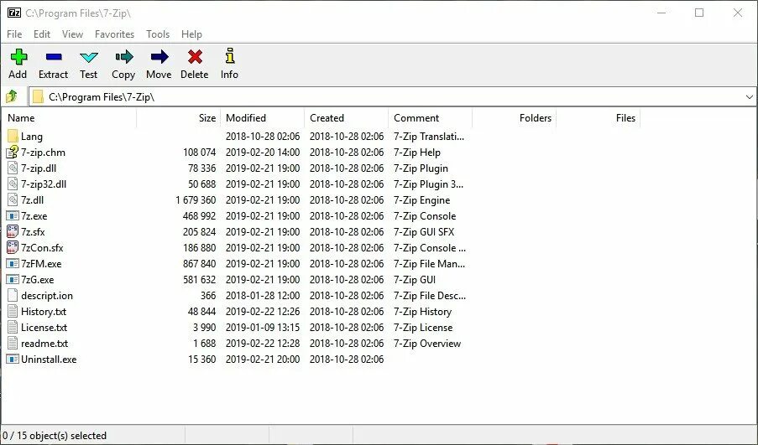Click the Uninstall.exe application icon
The image size is (758, 445).
(13, 359)
